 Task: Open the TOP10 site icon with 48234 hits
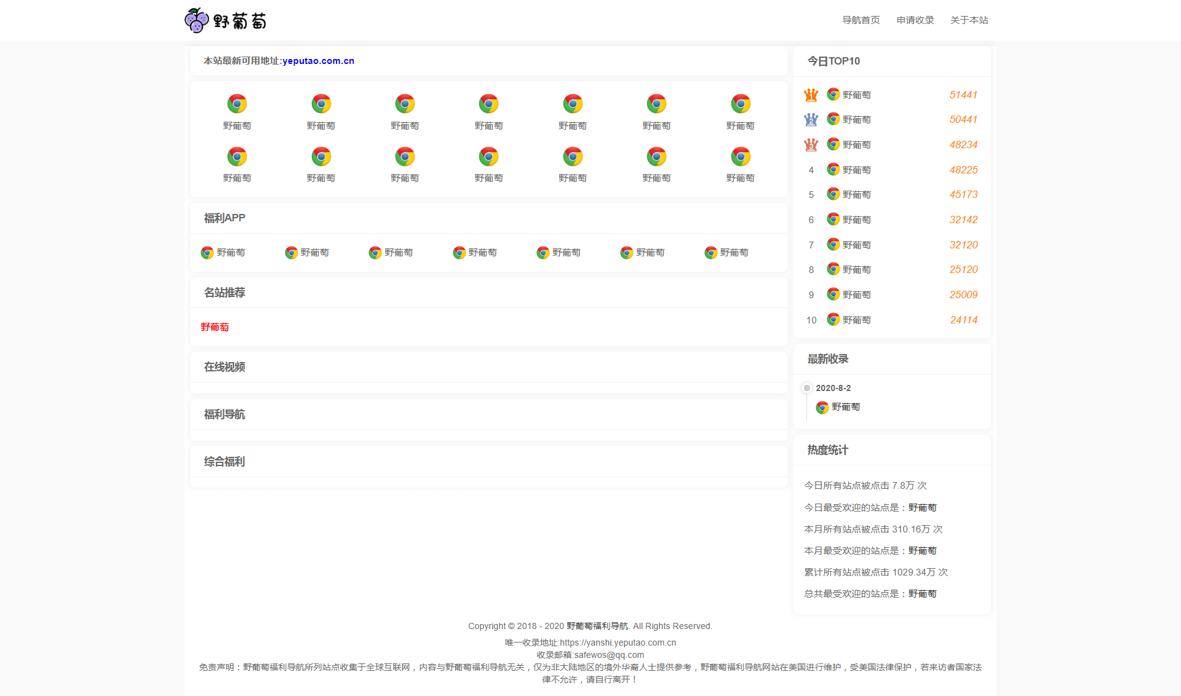click(833, 144)
